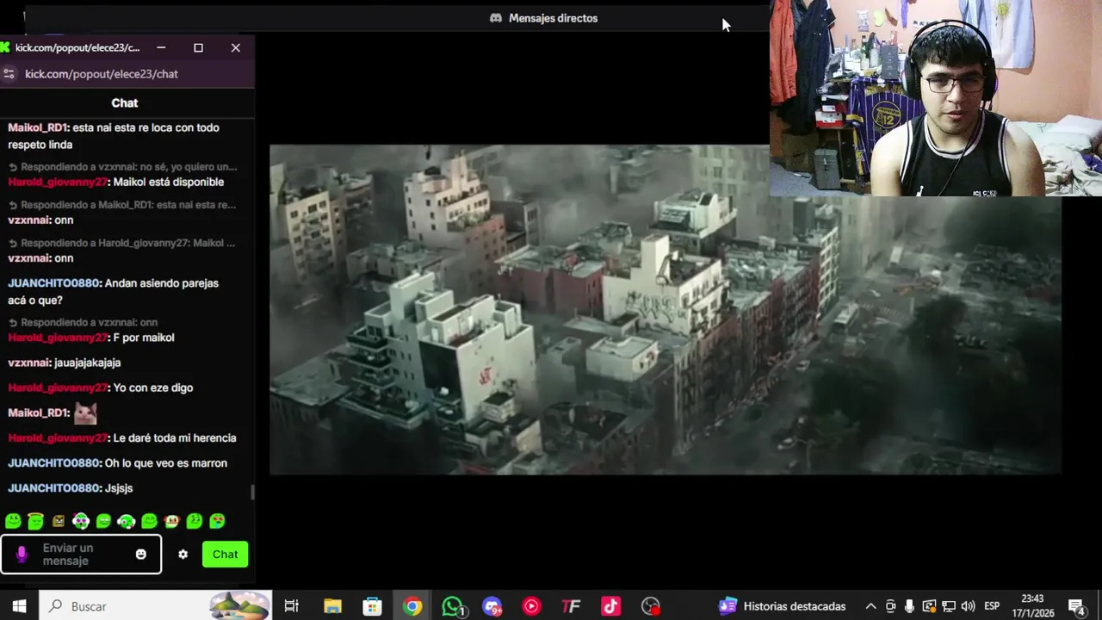Insert the drooling heart-eyes green emote
This screenshot has height=620, width=1102.
[217, 521]
